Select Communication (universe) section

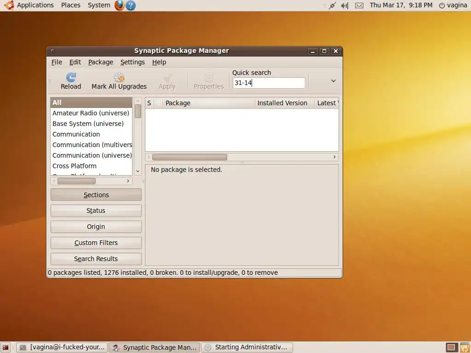click(x=92, y=155)
